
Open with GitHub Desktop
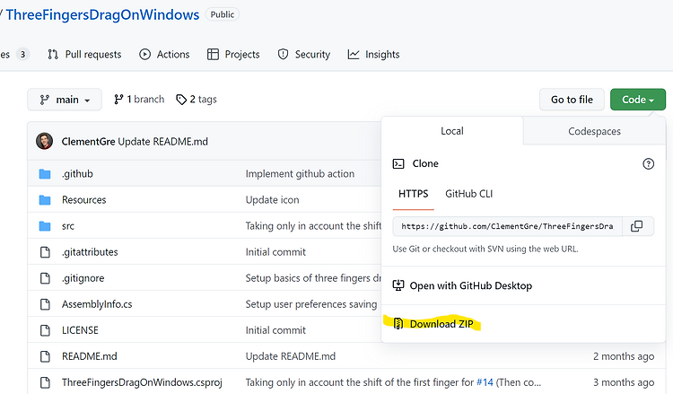[x=463, y=285]
